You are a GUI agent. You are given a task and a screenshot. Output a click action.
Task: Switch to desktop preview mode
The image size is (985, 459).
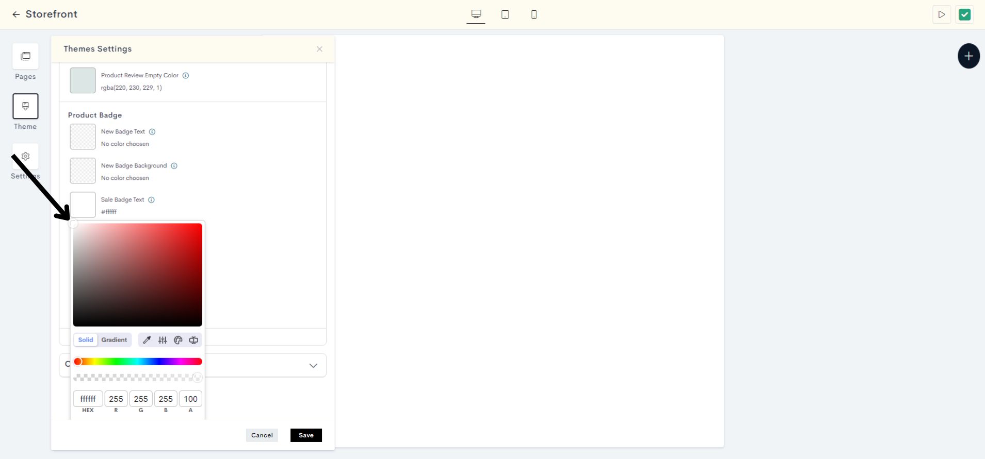(476, 14)
